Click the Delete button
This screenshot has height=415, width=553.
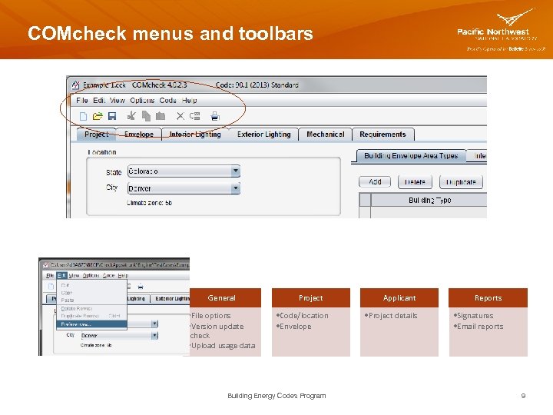click(x=415, y=182)
